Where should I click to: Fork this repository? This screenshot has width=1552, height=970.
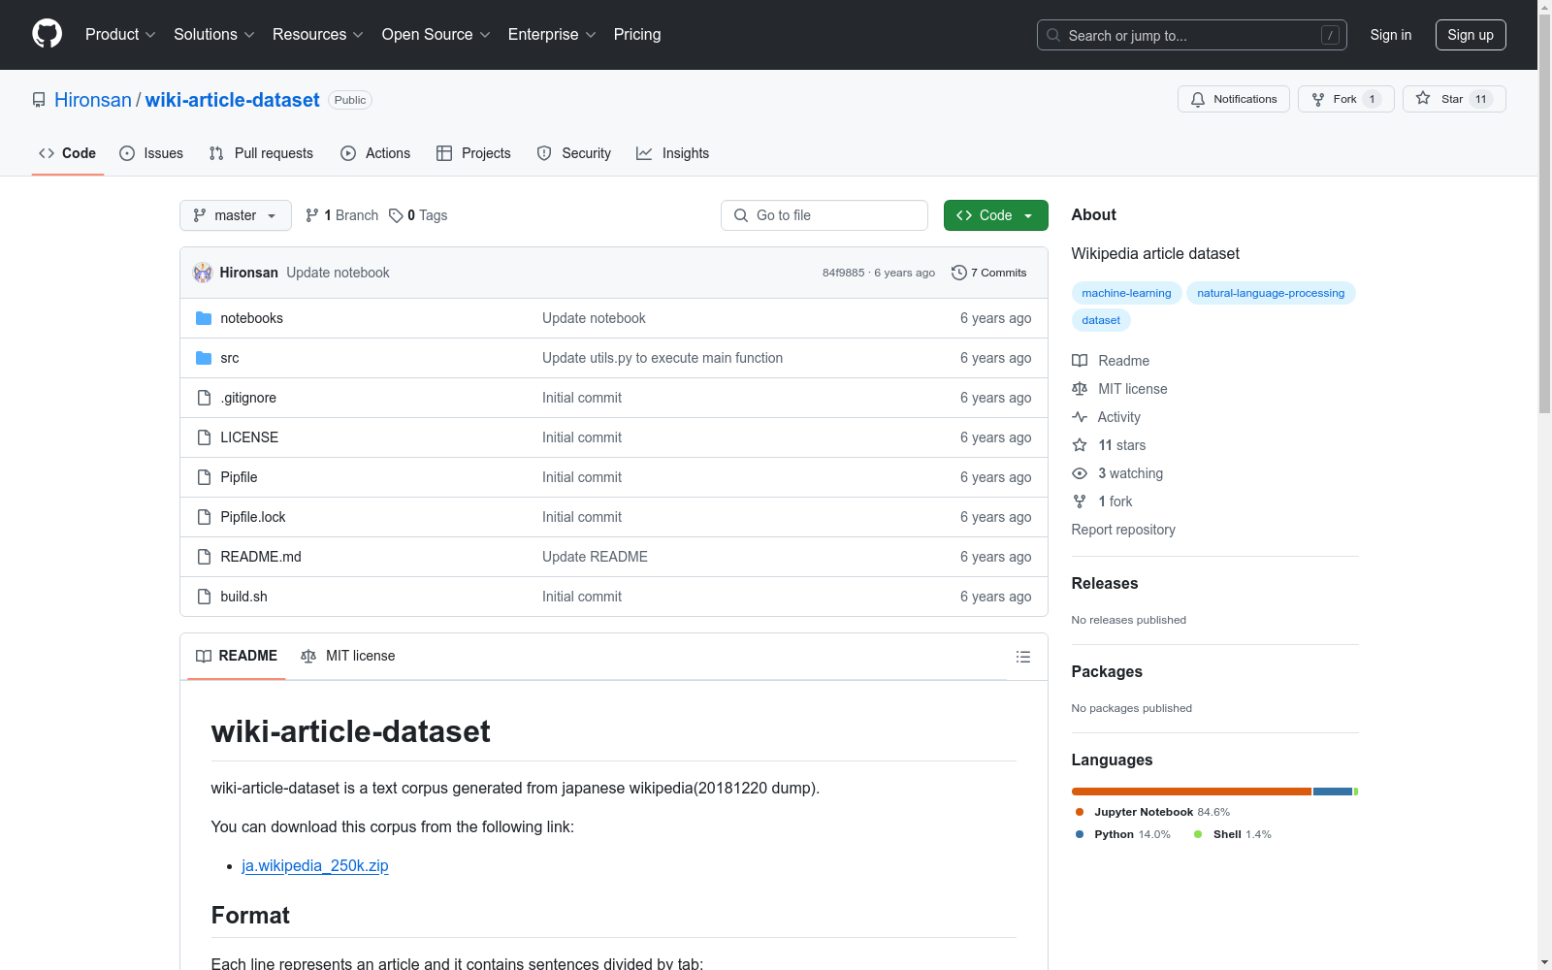pyautogui.click(x=1346, y=99)
